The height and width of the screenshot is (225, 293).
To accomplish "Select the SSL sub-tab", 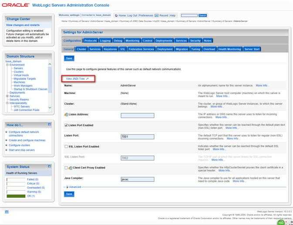I will coord(123,49).
